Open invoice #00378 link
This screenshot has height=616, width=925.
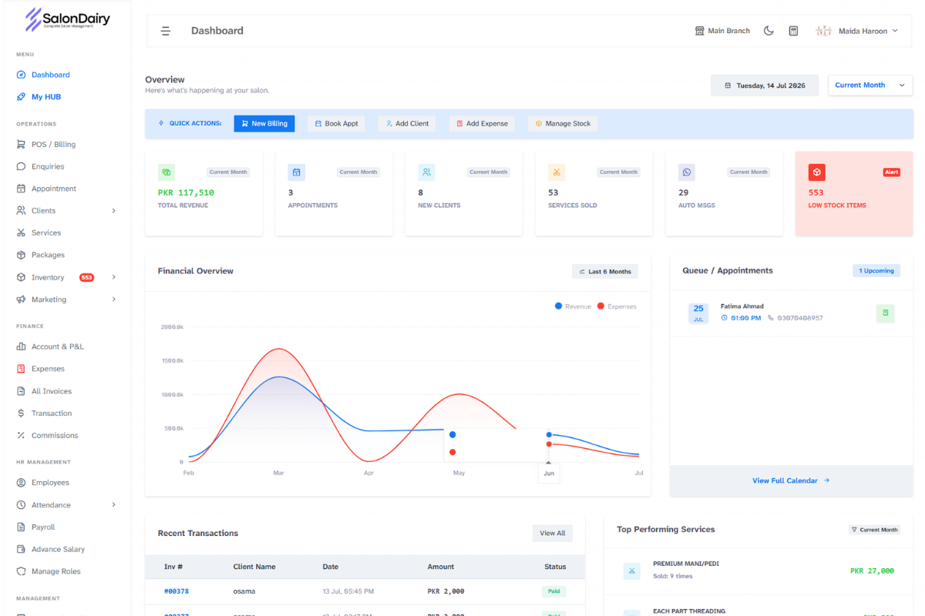click(x=177, y=591)
